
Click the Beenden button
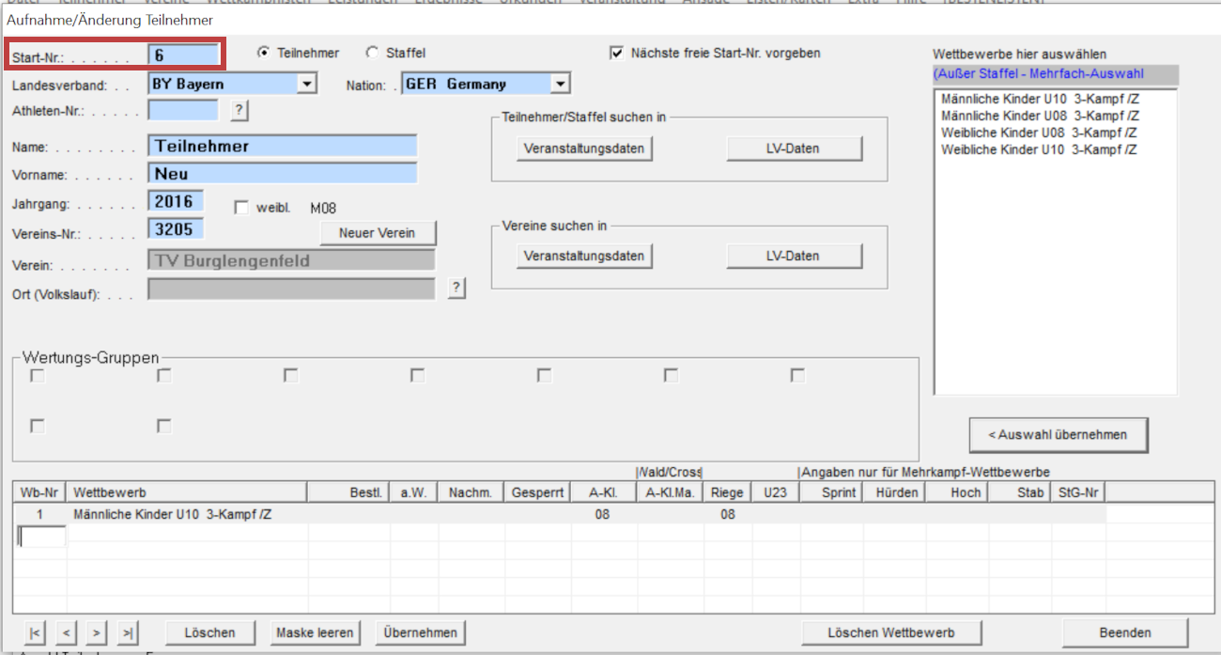click(1125, 632)
